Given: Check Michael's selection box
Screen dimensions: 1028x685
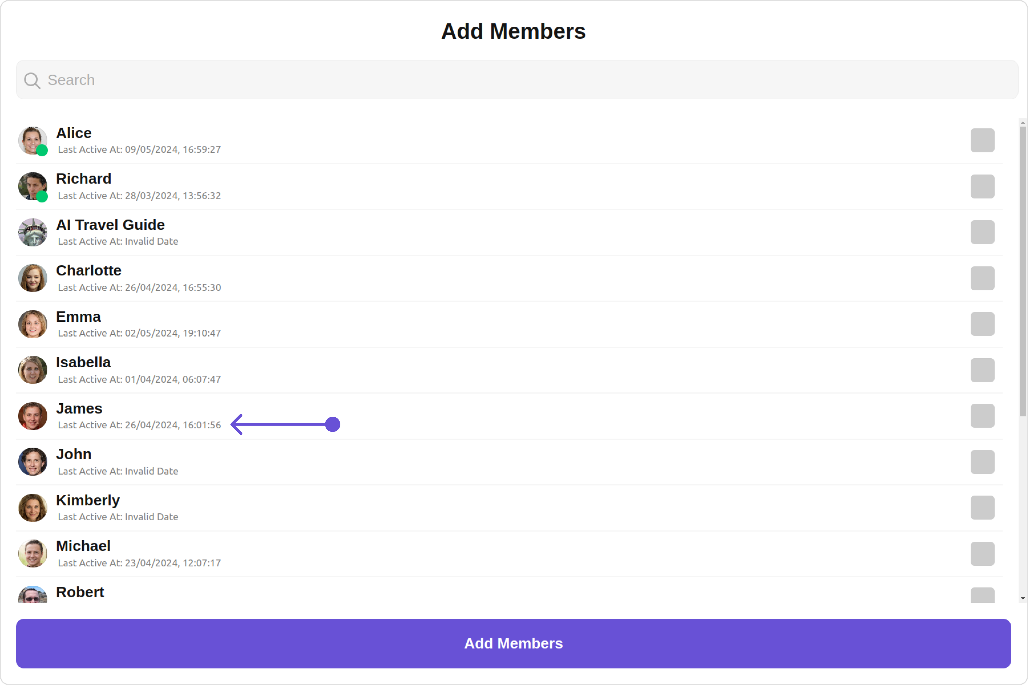Looking at the screenshot, I should [x=982, y=553].
